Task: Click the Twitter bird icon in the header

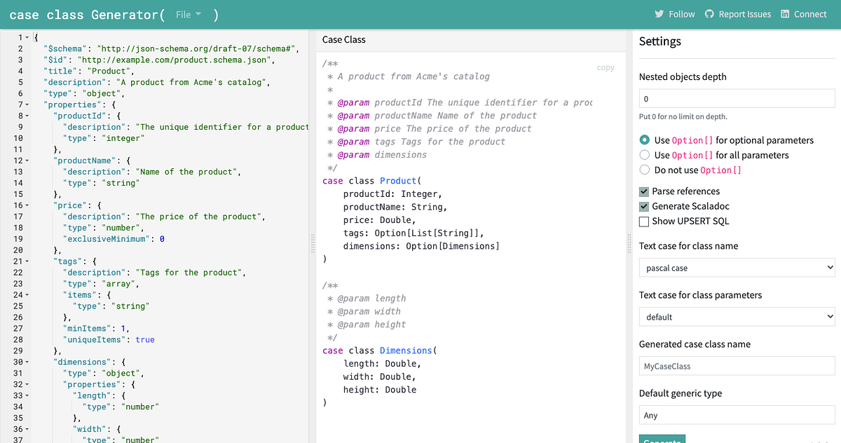Action: (x=659, y=13)
